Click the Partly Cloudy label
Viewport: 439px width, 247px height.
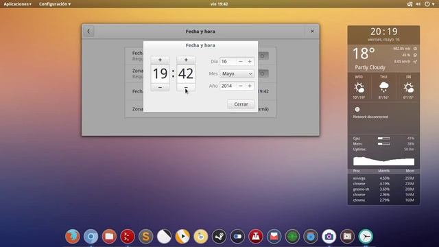(370, 67)
